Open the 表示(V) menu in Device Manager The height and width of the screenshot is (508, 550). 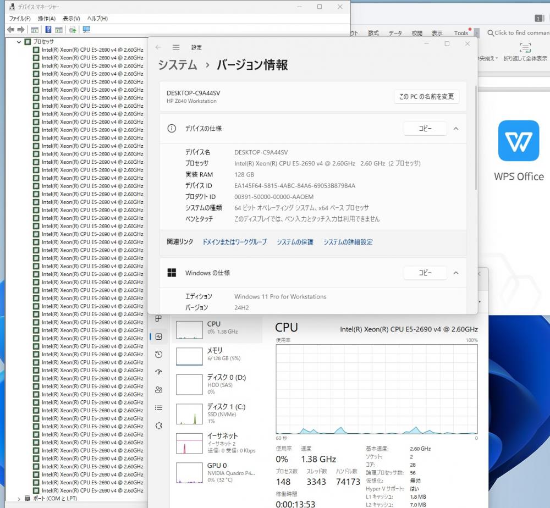pyautogui.click(x=71, y=19)
